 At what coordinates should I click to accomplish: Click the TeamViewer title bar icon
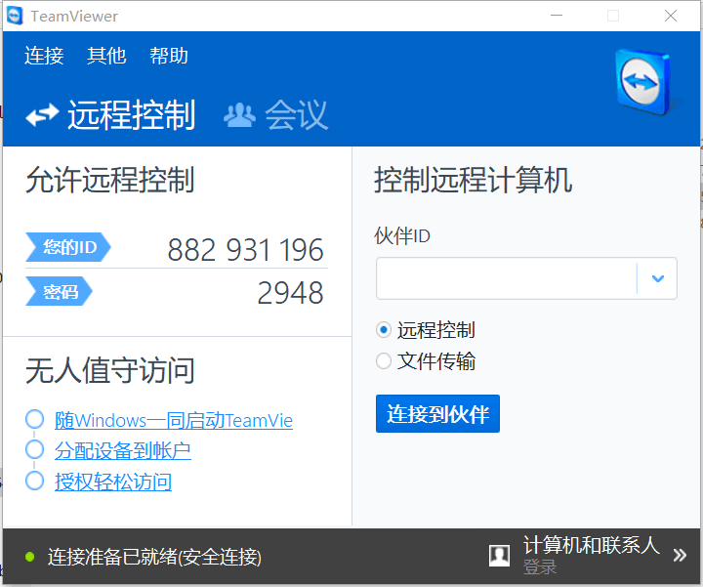(15, 17)
